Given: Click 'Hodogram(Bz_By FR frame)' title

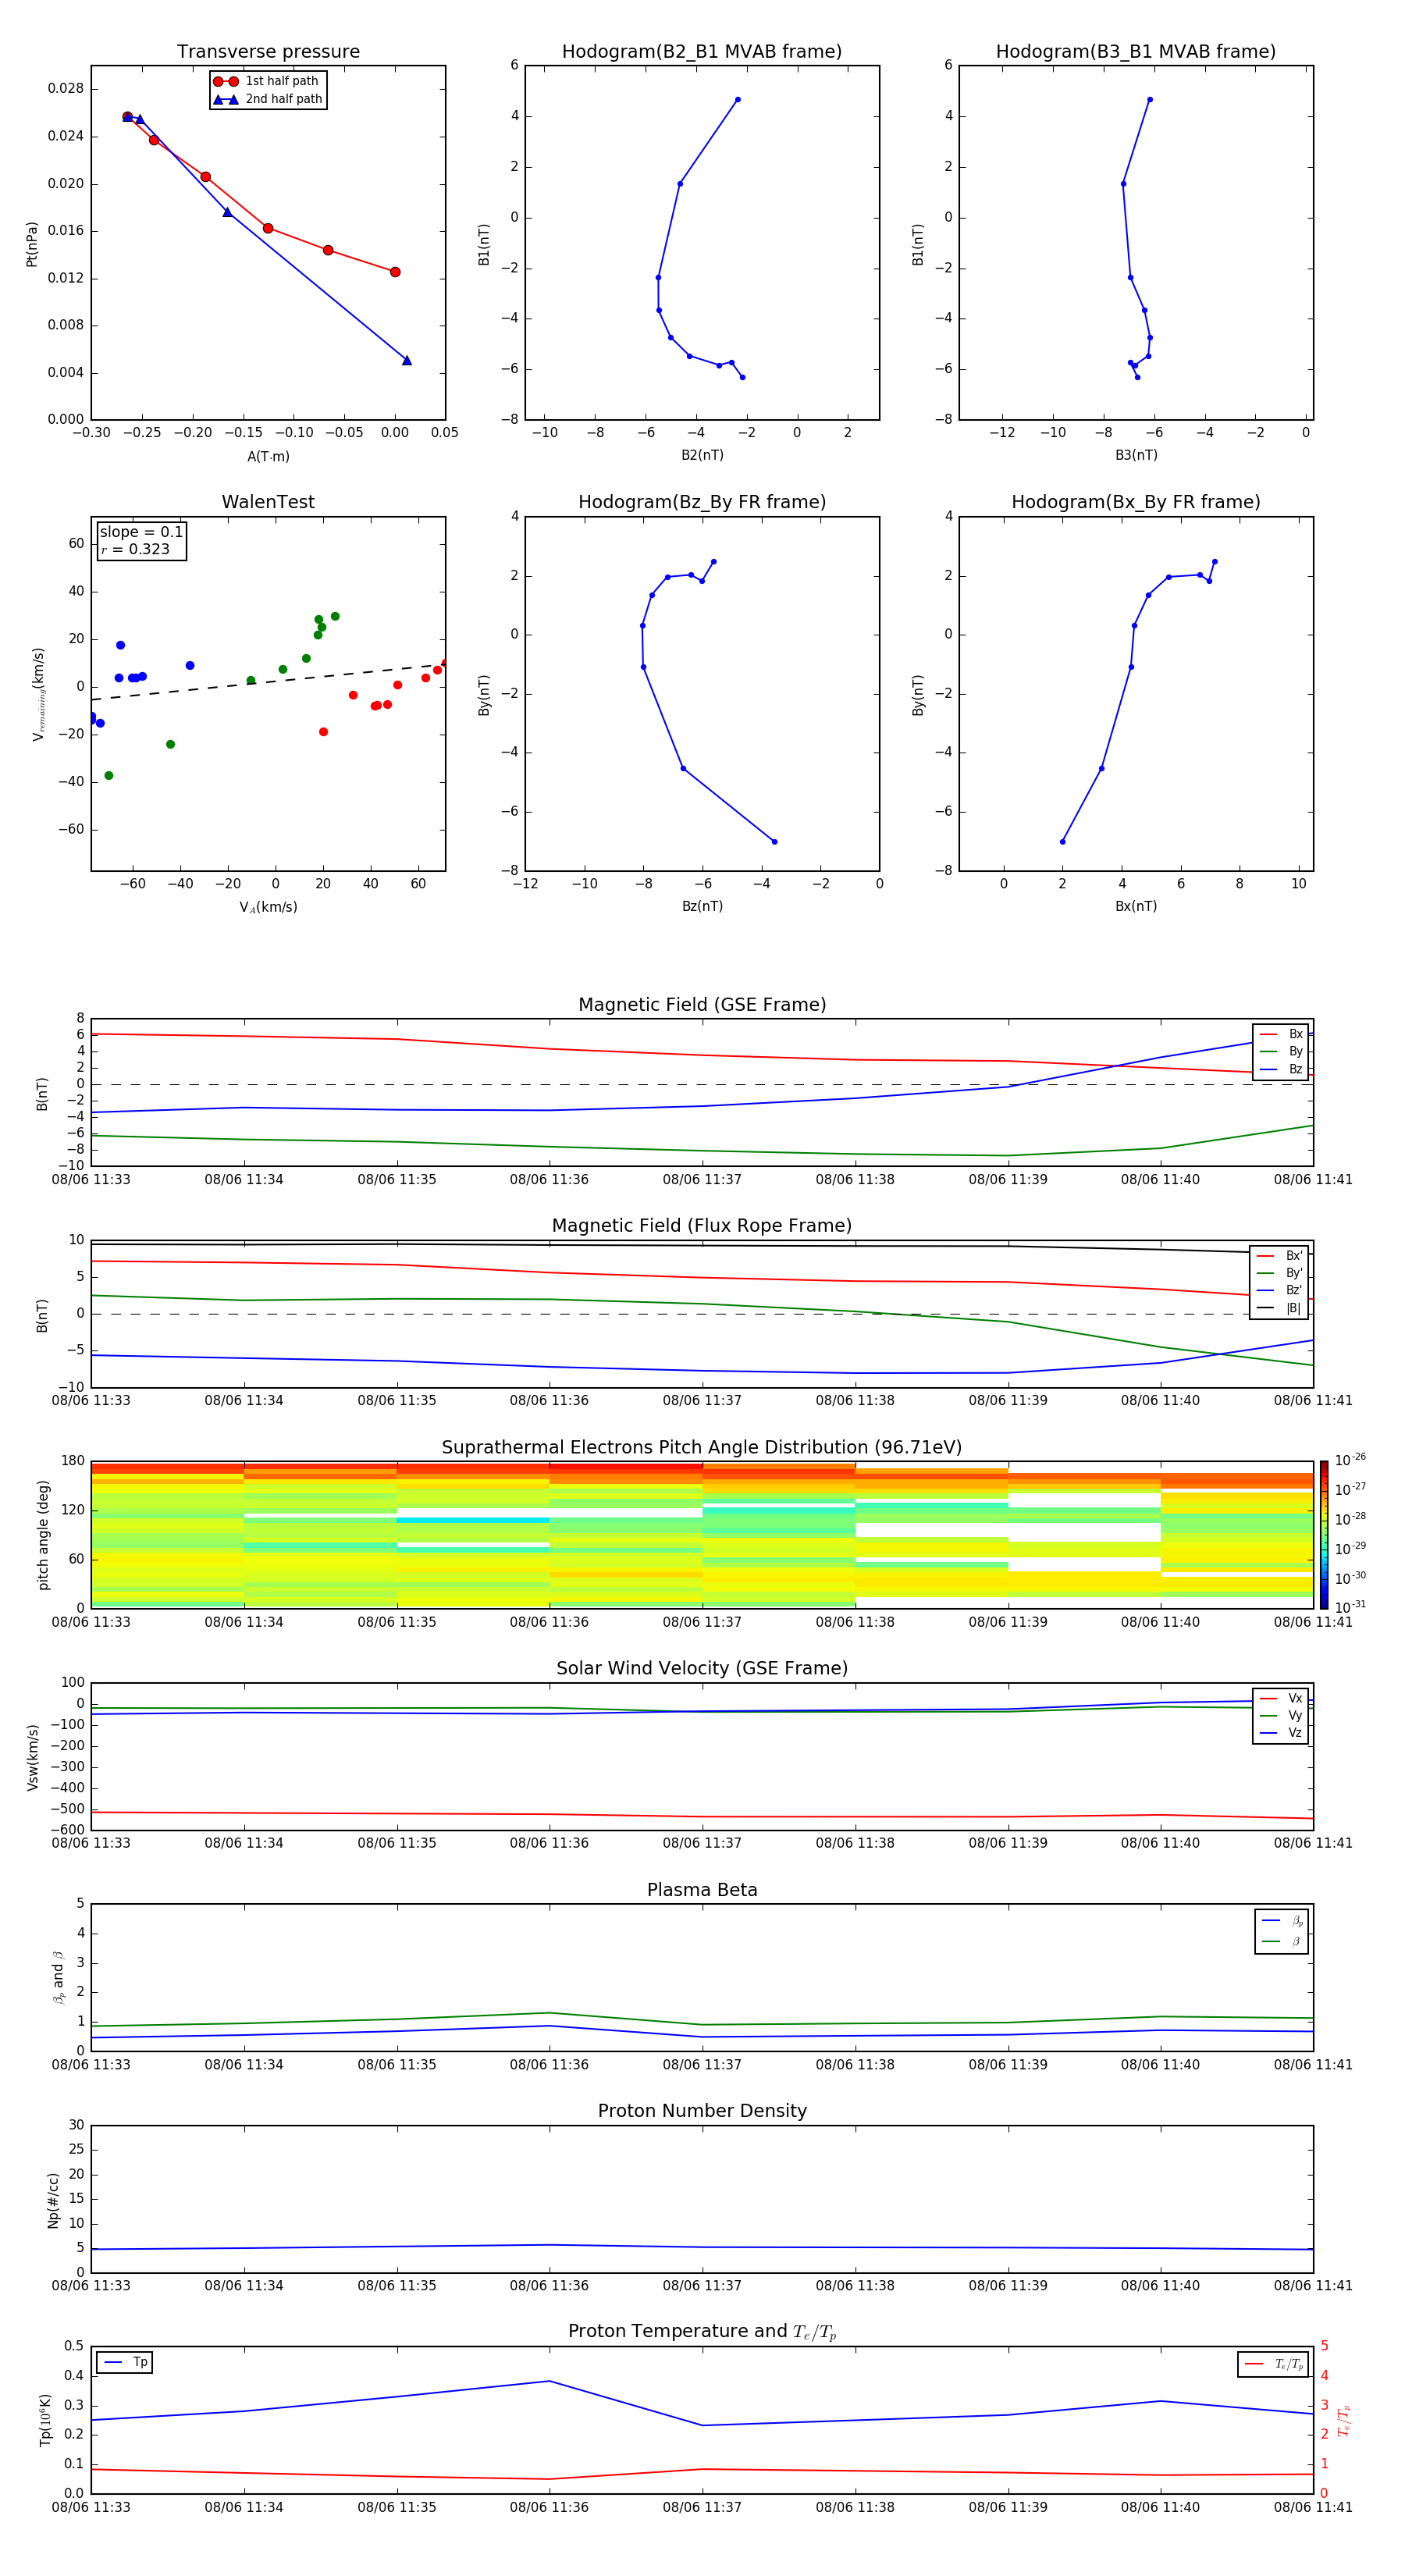Looking at the screenshot, I should pyautogui.click(x=702, y=502).
